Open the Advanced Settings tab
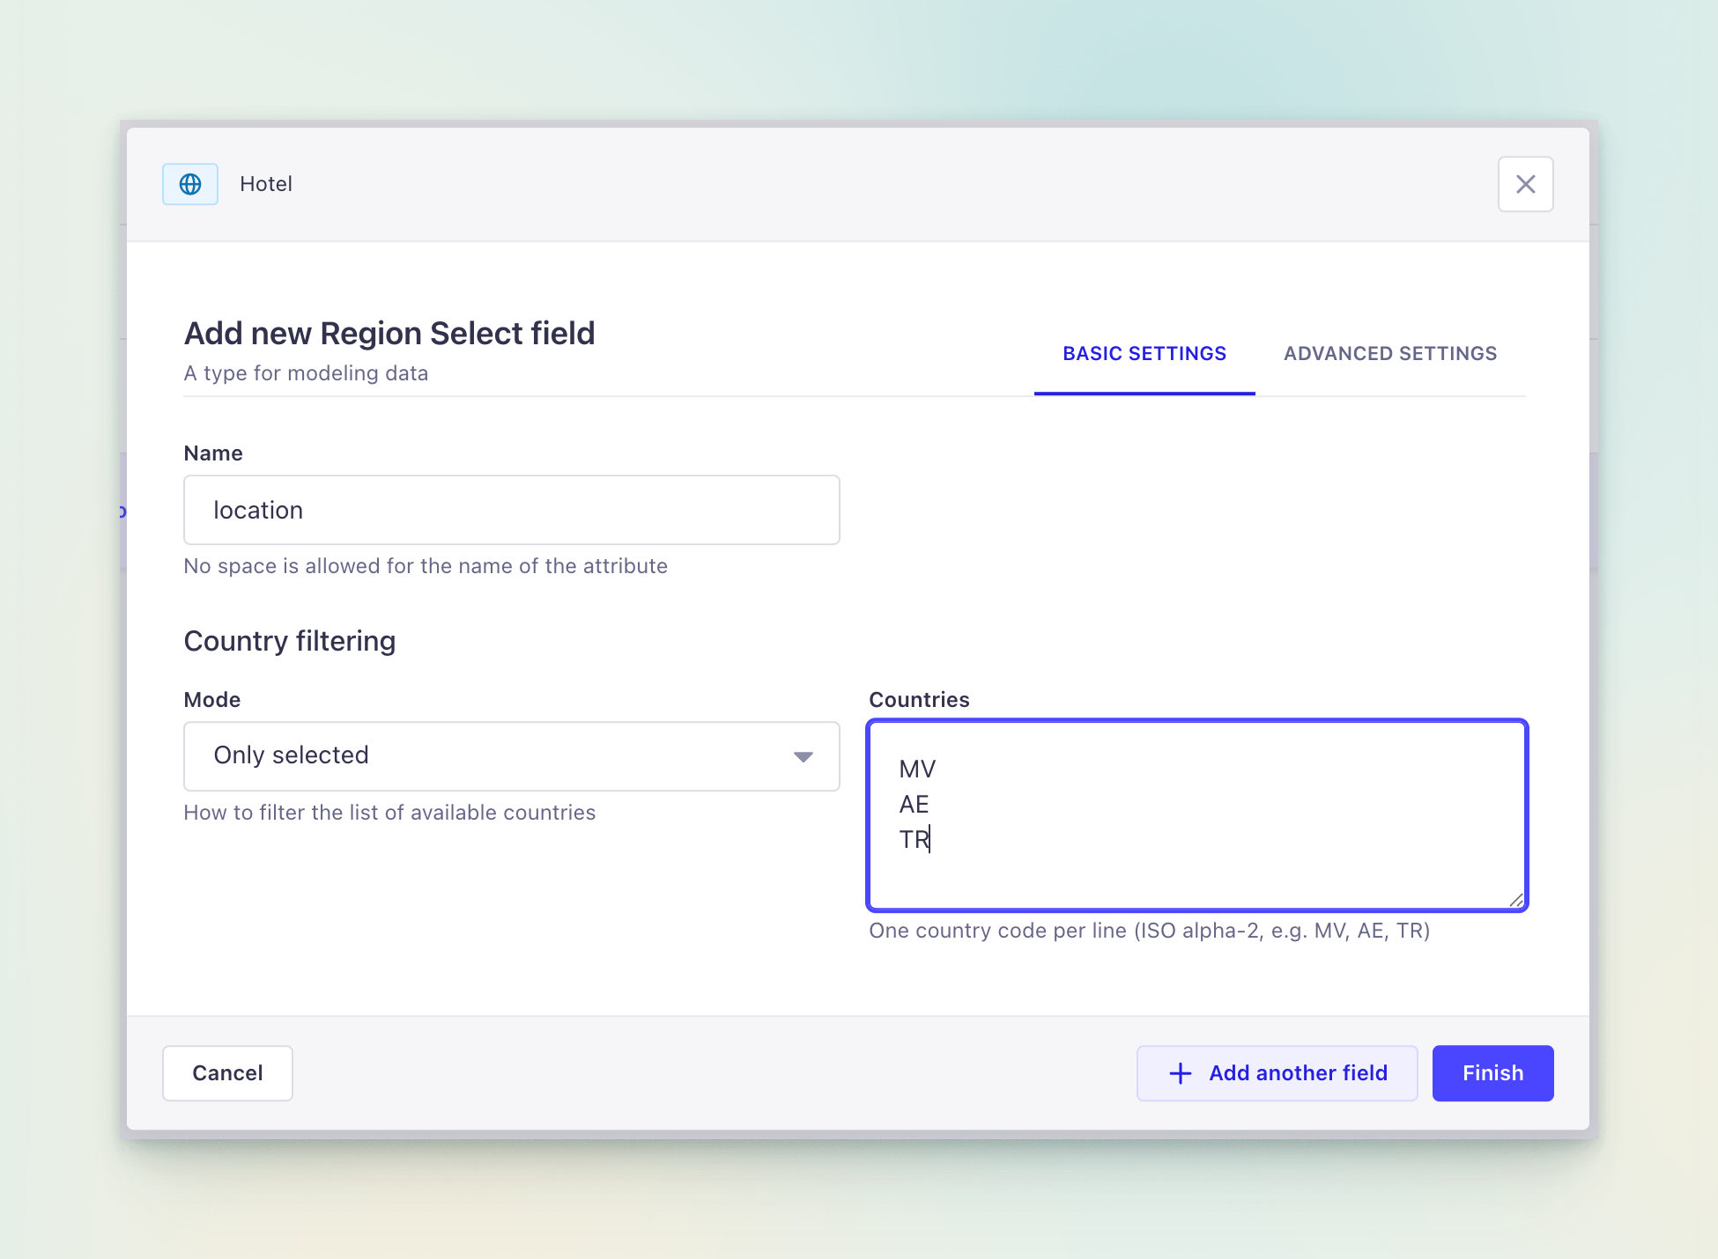 pyautogui.click(x=1390, y=354)
